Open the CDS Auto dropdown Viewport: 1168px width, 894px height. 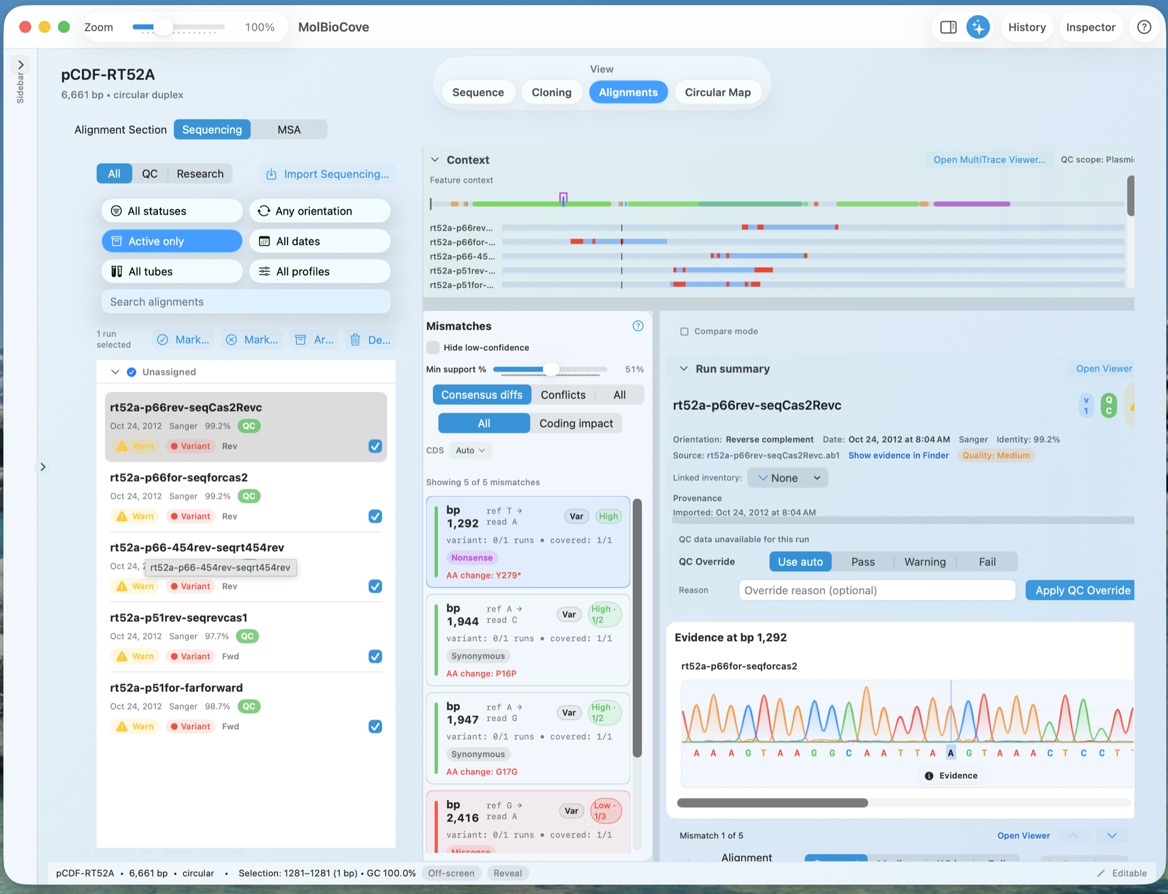[470, 450]
